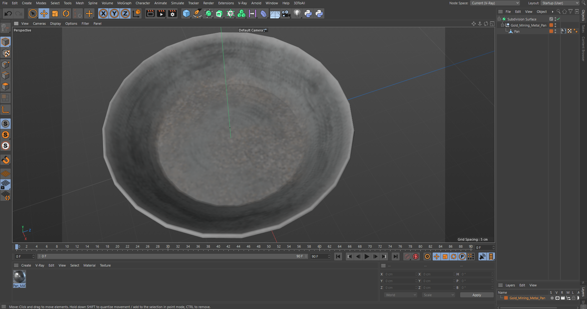
Task: Open the Layout Startup dropdown
Action: [560, 3]
